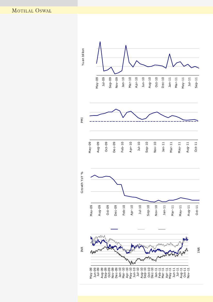Click the Motilal Oswal header logo text

tap(32, 11)
